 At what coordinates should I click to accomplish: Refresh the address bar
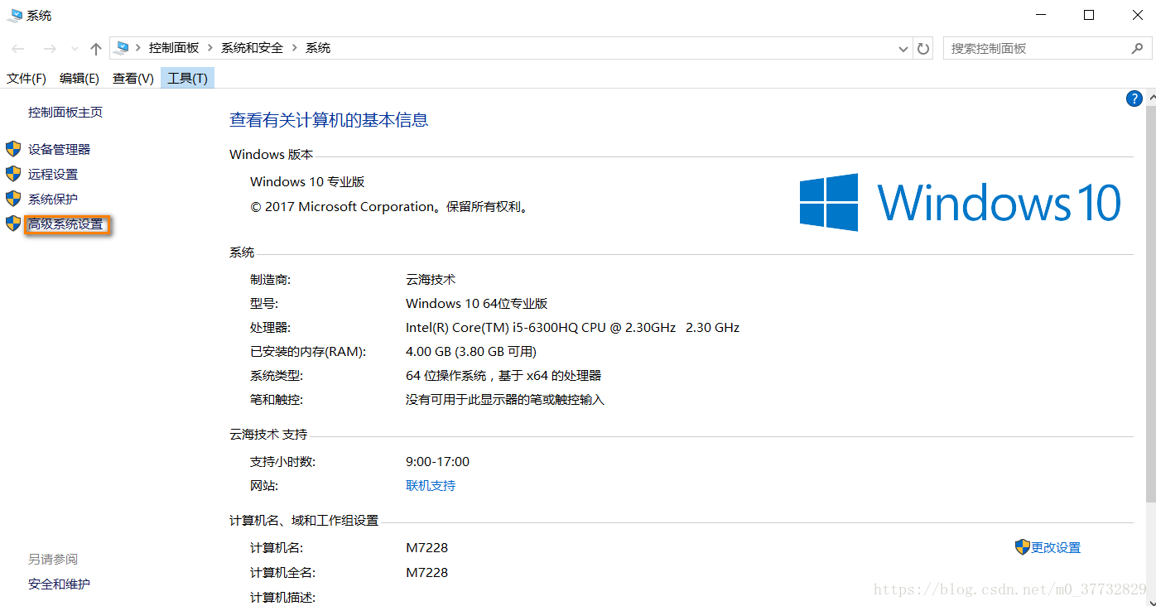point(923,49)
